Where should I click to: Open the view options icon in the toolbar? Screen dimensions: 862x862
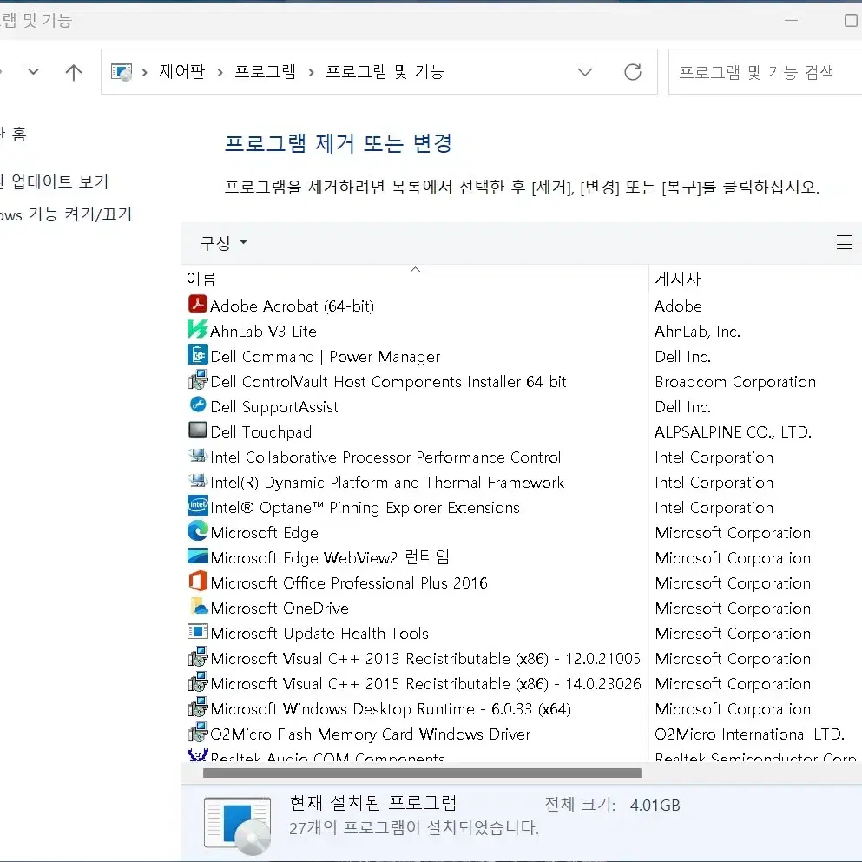tap(845, 242)
